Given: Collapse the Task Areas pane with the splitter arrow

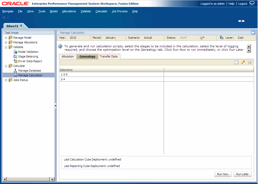Looking at the screenshot, I should point(56,106).
